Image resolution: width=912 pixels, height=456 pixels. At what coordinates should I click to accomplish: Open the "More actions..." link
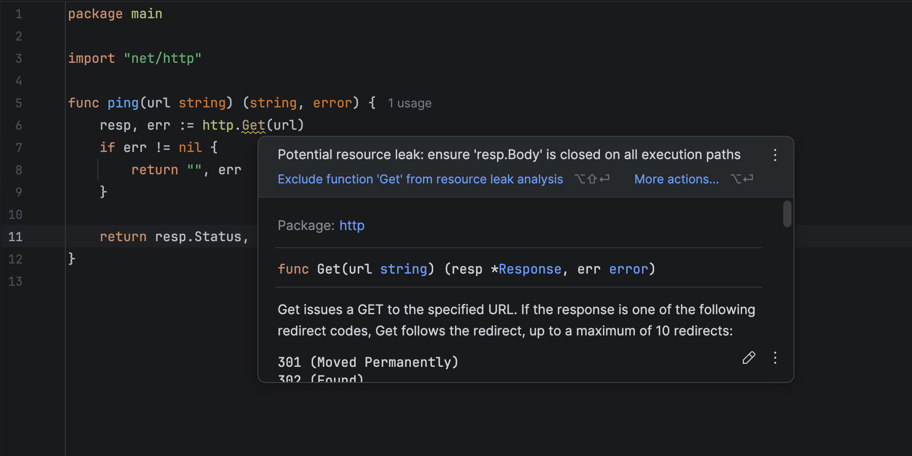pyautogui.click(x=676, y=179)
